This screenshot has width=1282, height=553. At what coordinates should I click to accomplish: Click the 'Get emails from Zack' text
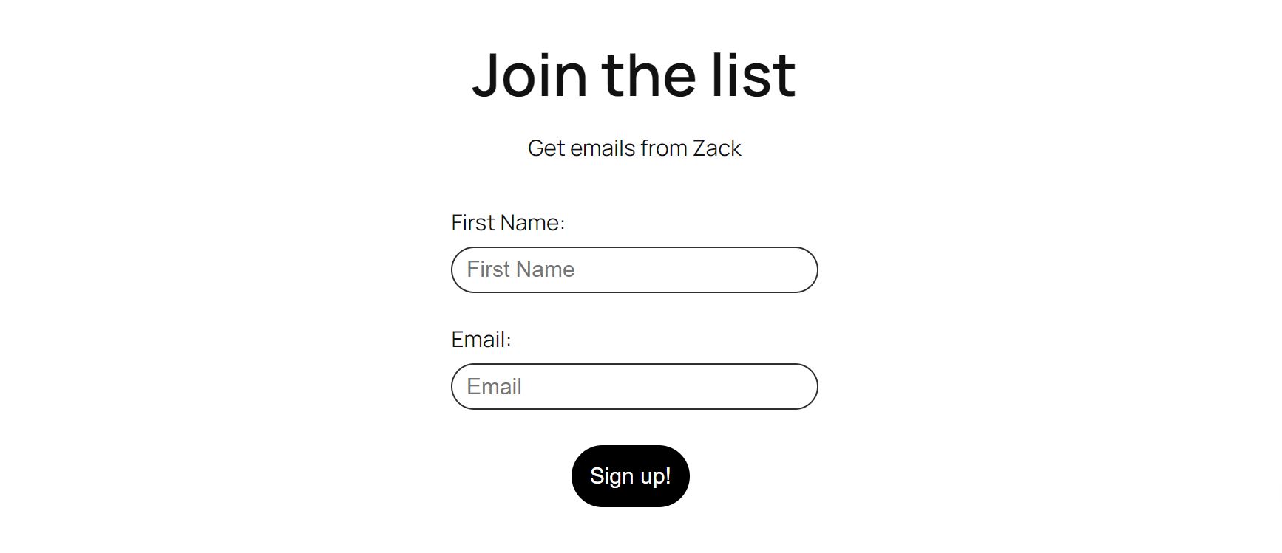tap(635, 148)
